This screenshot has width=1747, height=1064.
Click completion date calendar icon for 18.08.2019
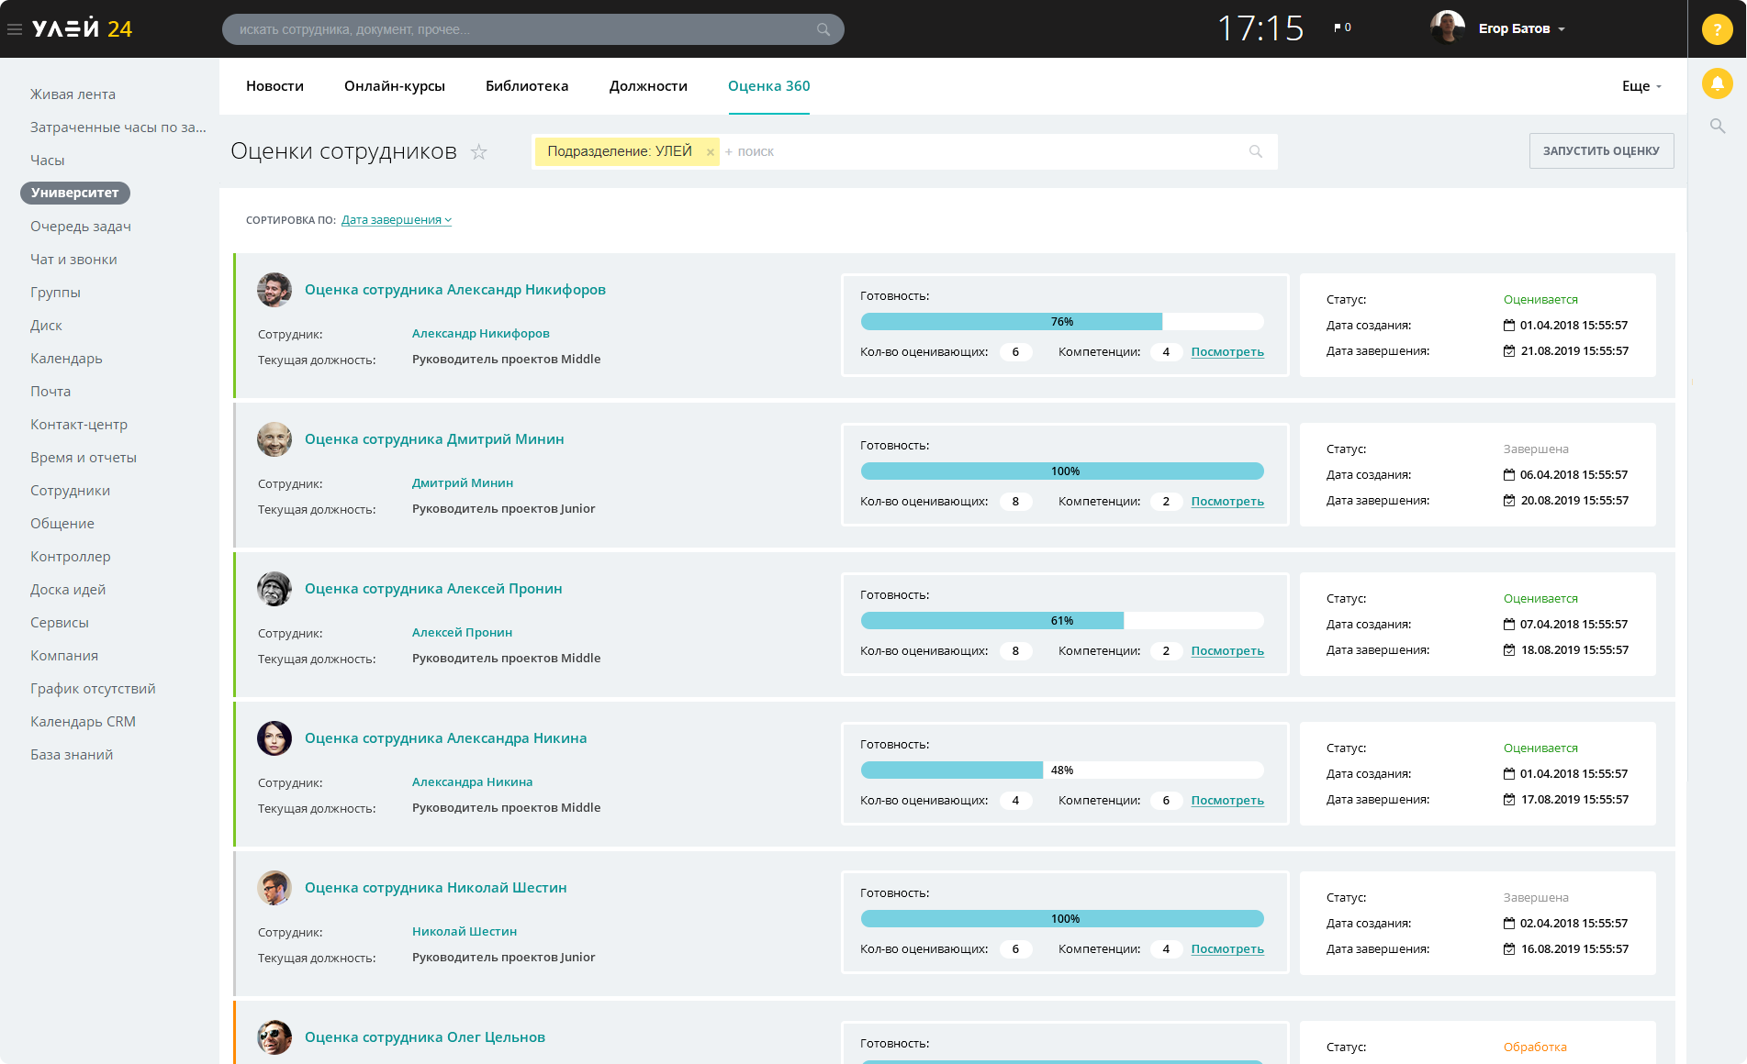pos(1509,649)
